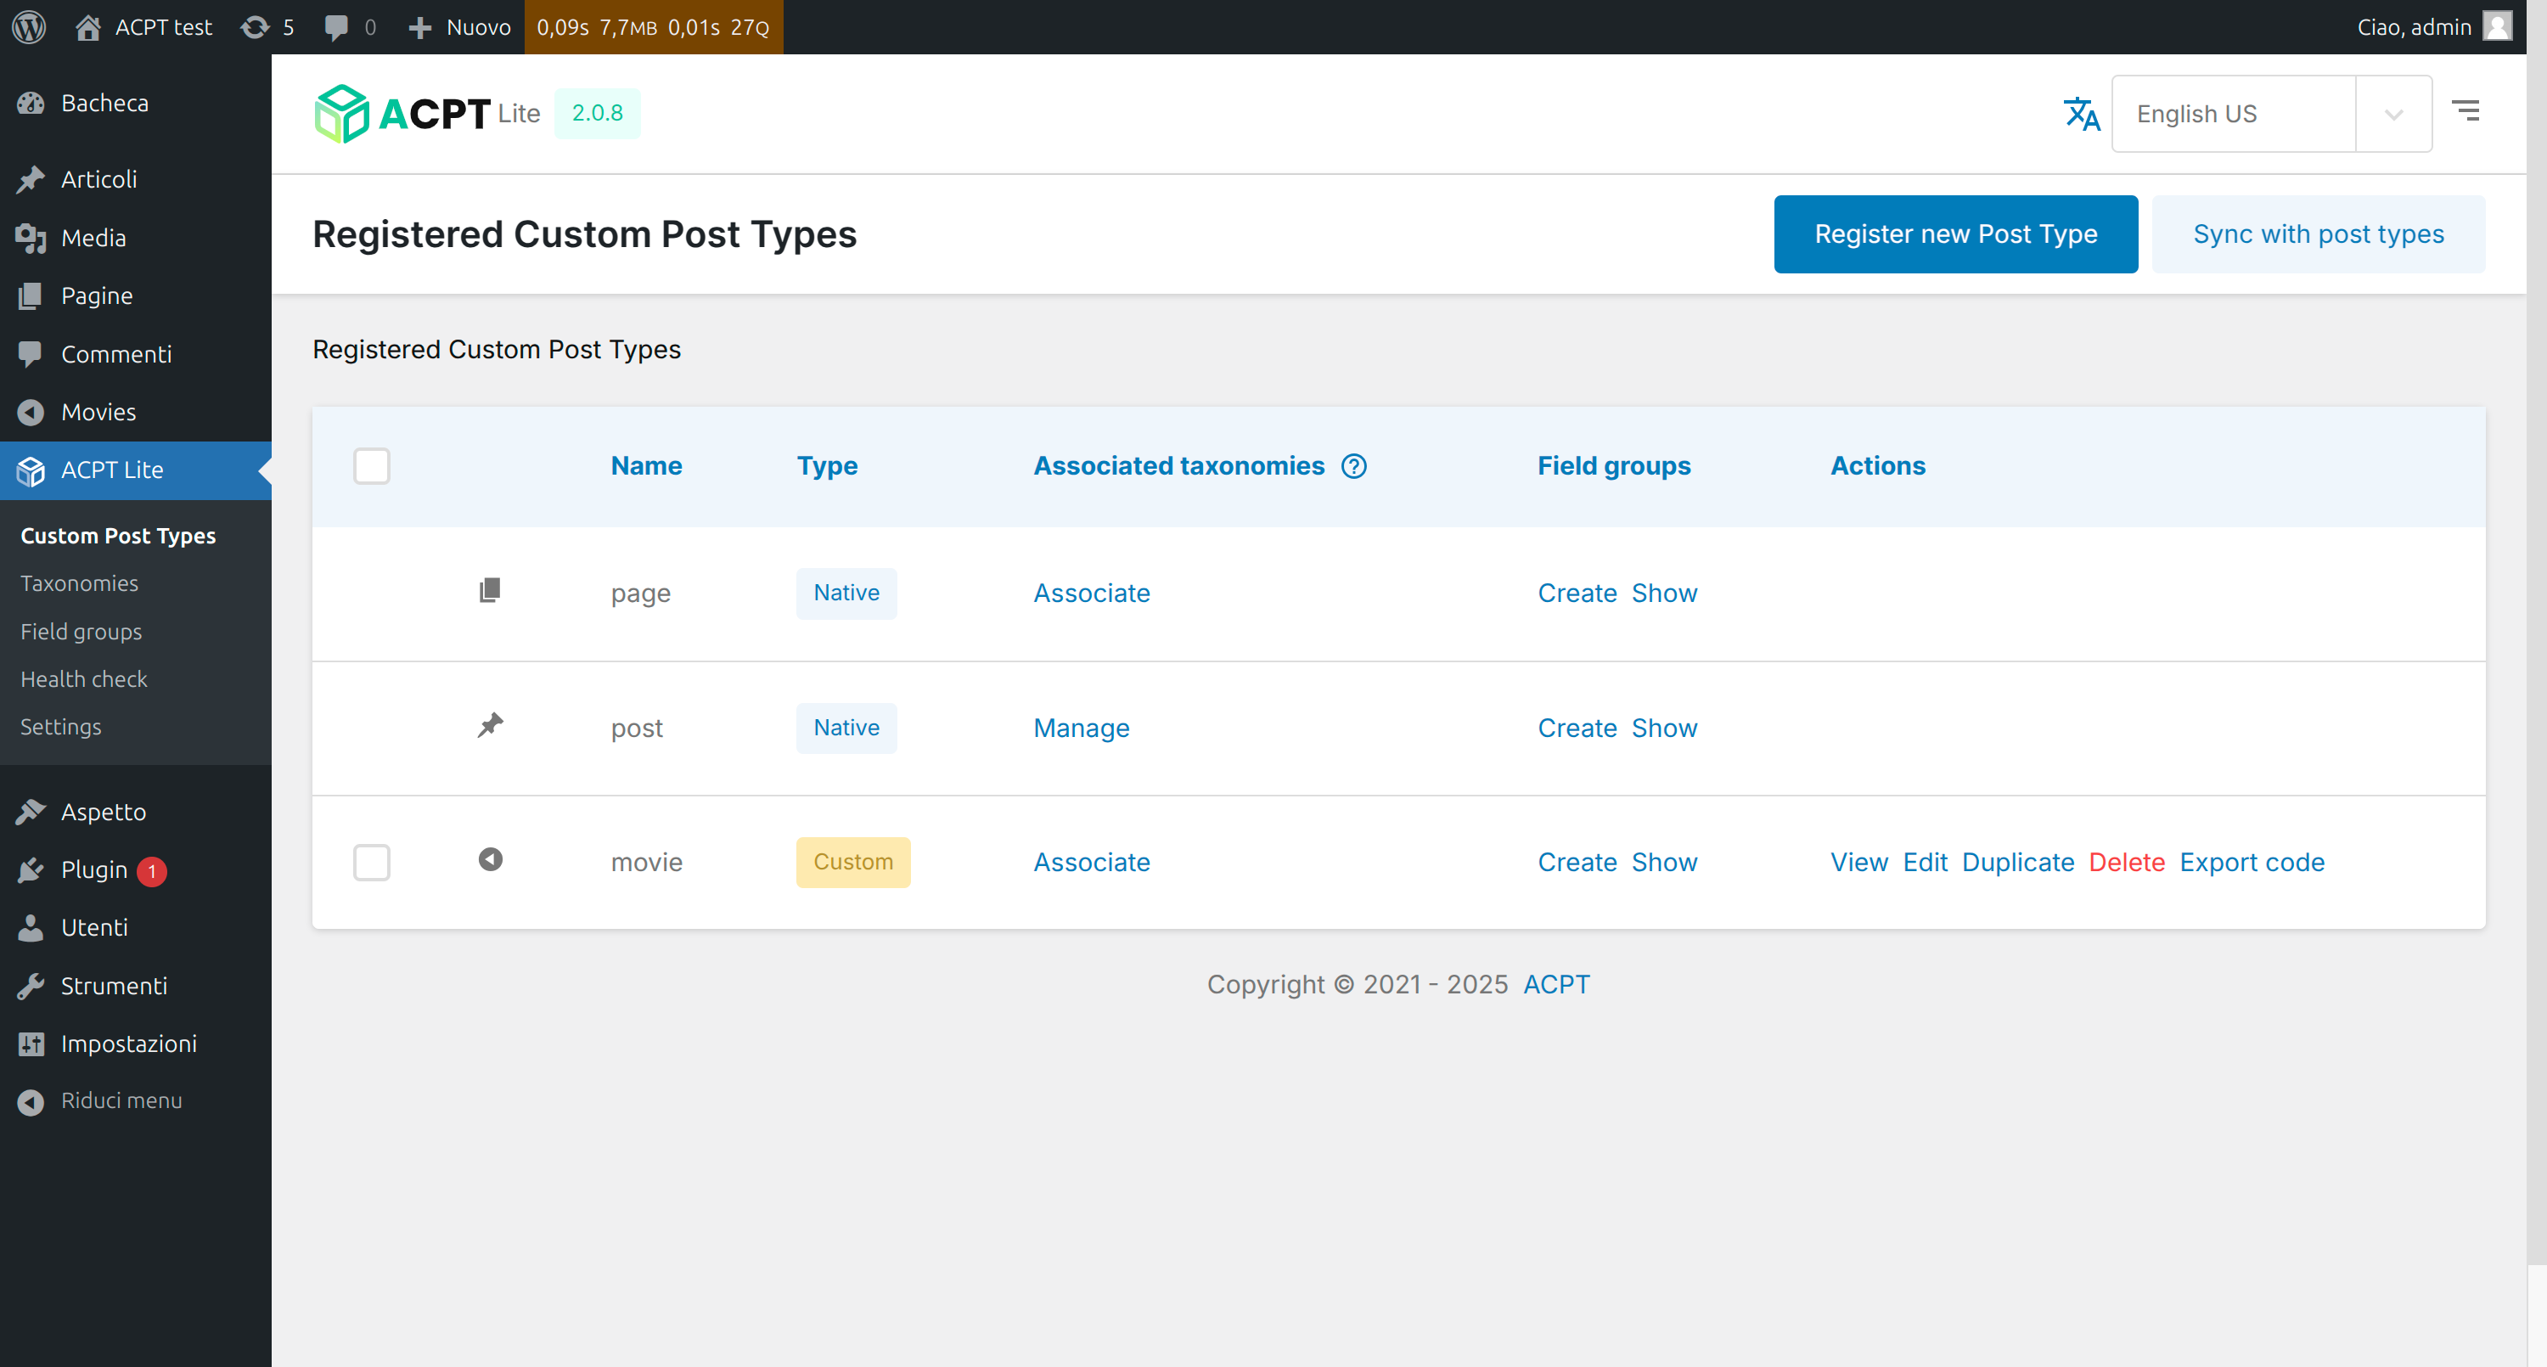Click the page post type copy icon
This screenshot has width=2547, height=1367.
click(x=490, y=592)
